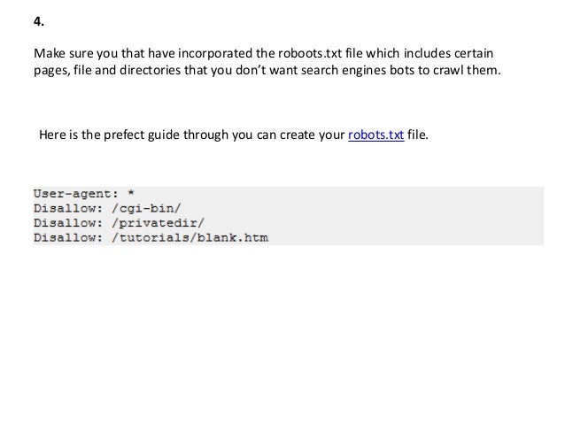Click the slide number 4 heading
The width and height of the screenshot is (565, 424).
coord(39,21)
